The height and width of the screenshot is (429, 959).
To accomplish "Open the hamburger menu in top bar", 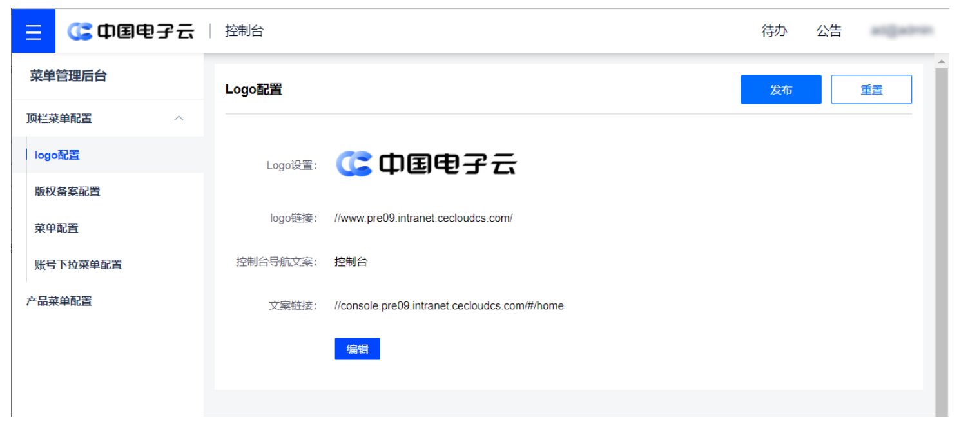I will pyautogui.click(x=34, y=32).
